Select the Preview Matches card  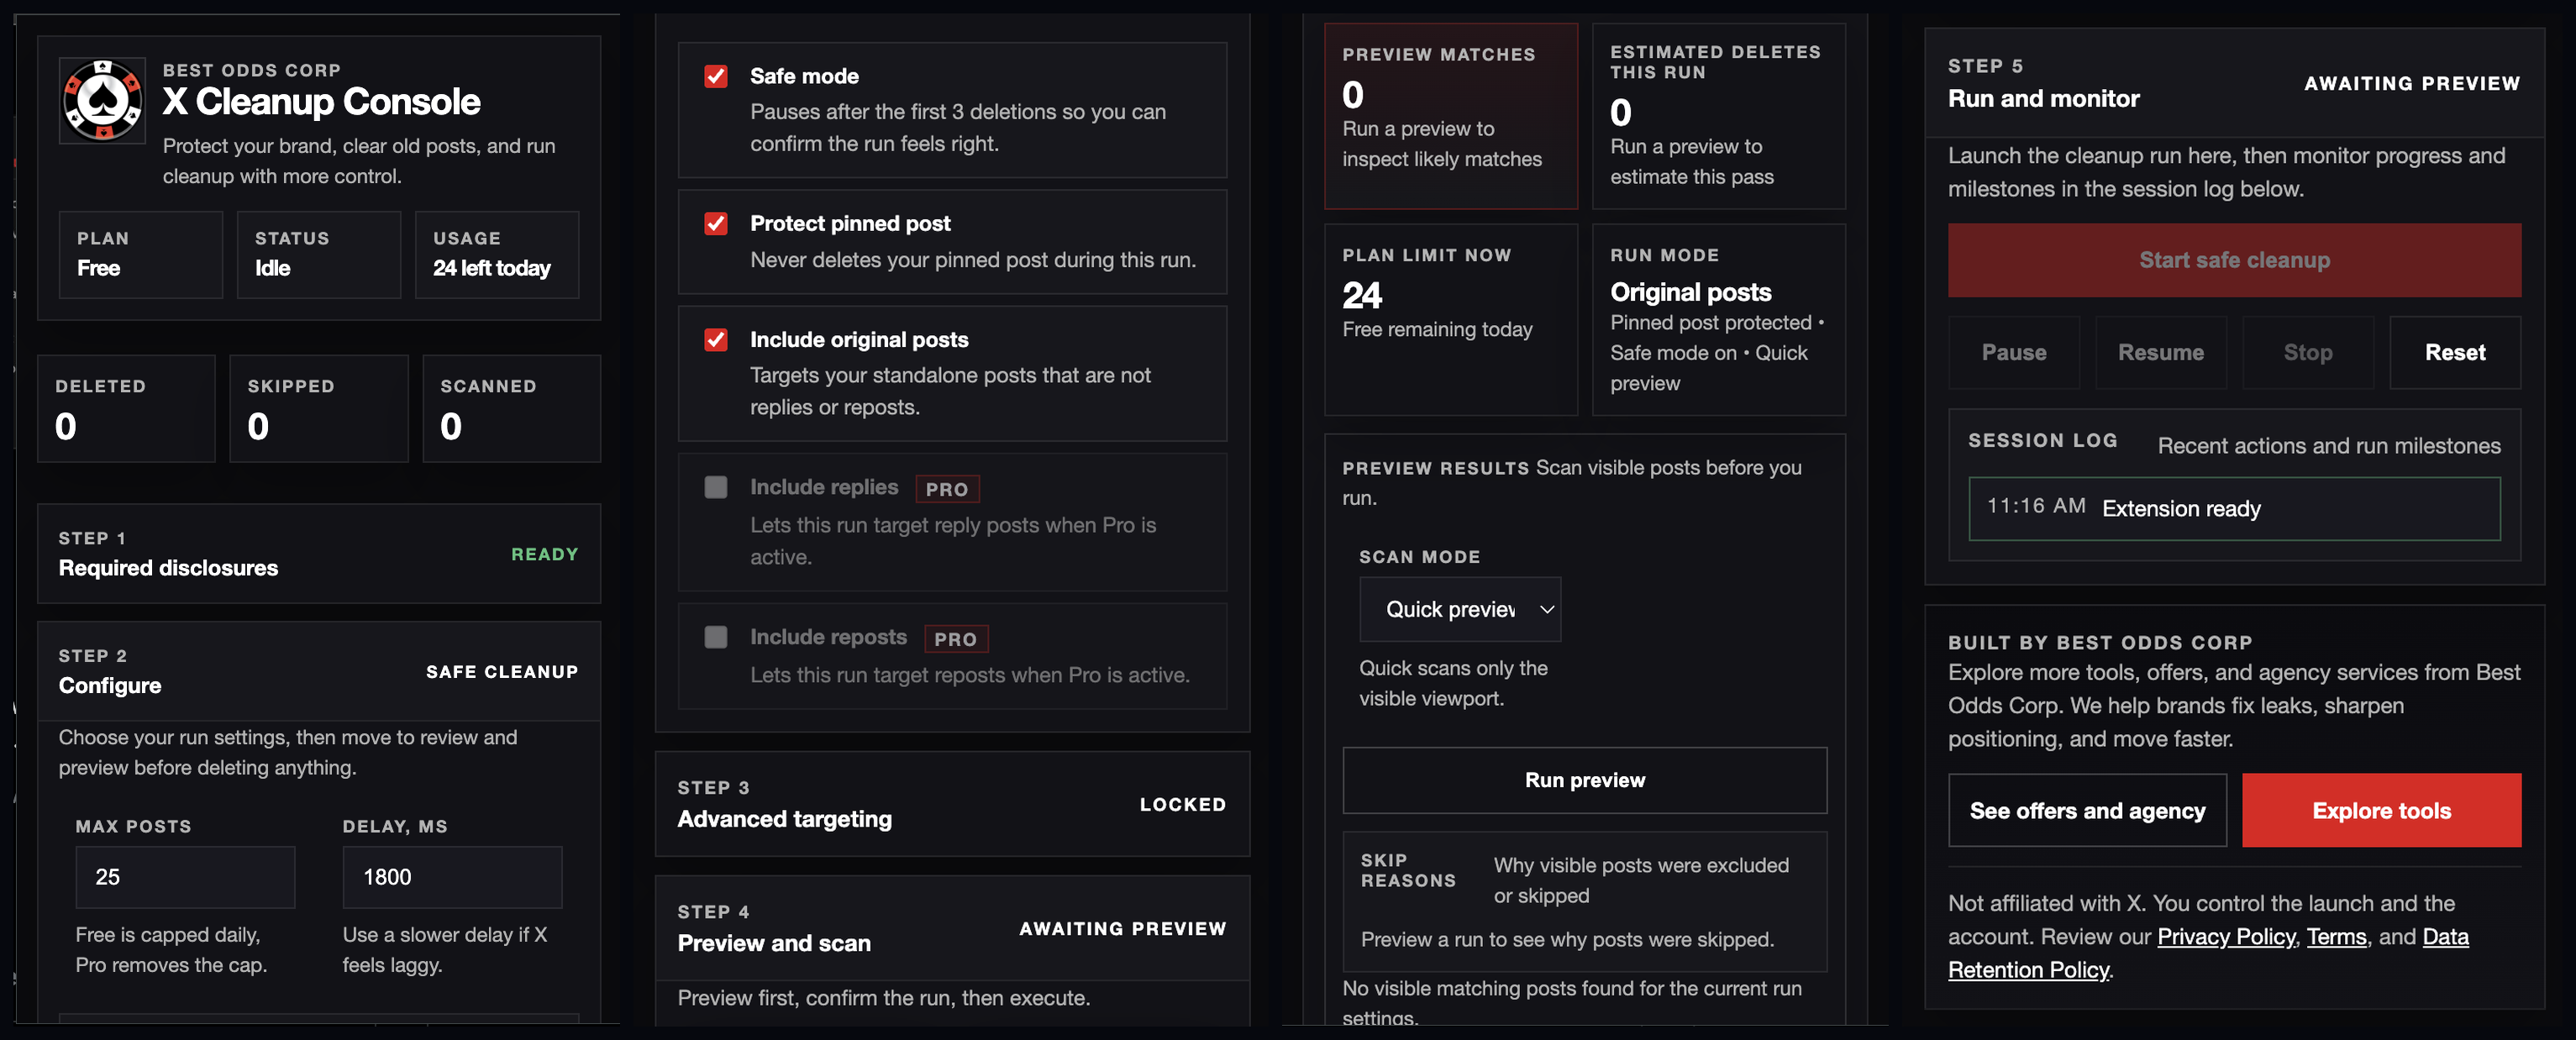(x=1451, y=115)
